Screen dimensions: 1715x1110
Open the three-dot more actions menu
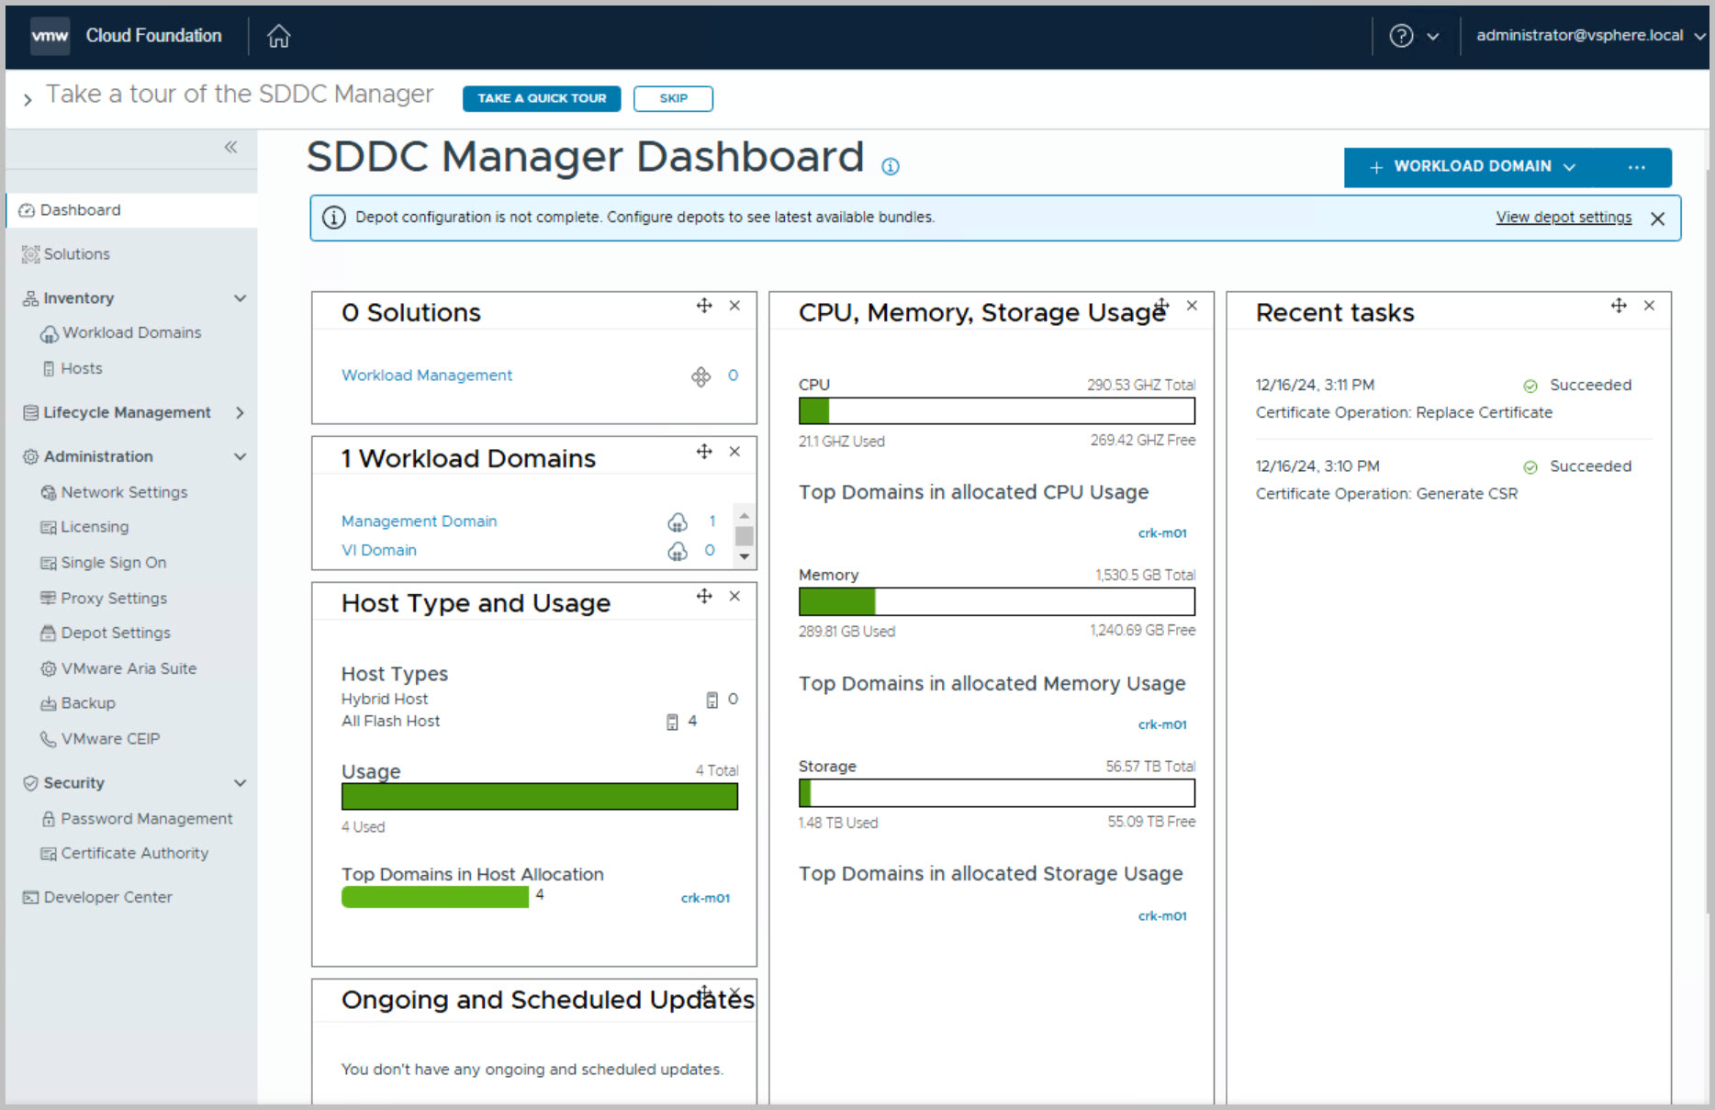(x=1636, y=167)
